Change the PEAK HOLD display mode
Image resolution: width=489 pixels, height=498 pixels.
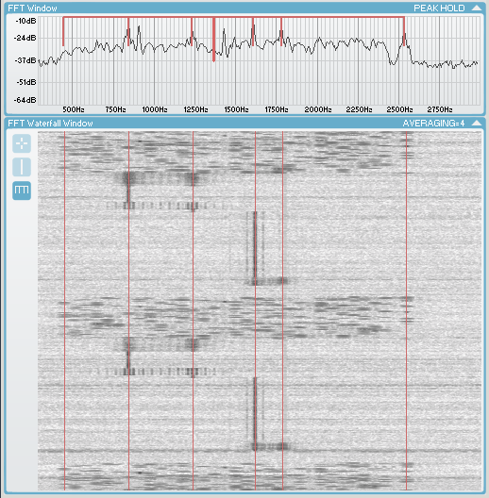point(439,8)
